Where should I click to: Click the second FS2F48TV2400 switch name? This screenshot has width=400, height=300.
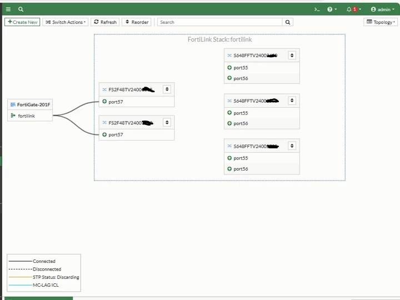pyautogui.click(x=131, y=123)
